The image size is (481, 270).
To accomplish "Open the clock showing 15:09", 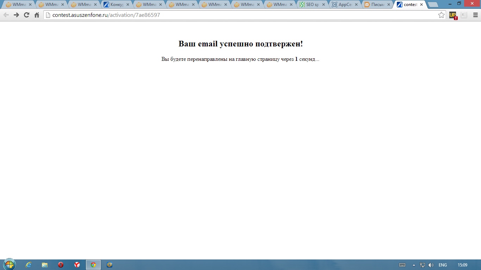I will tap(463, 265).
